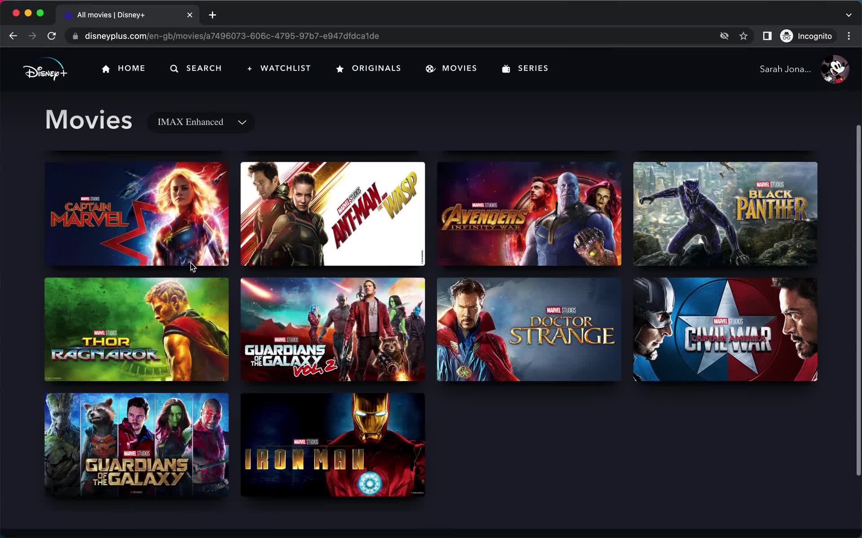Click the page vertical scrollbar
The width and height of the screenshot is (862, 538).
point(858,300)
